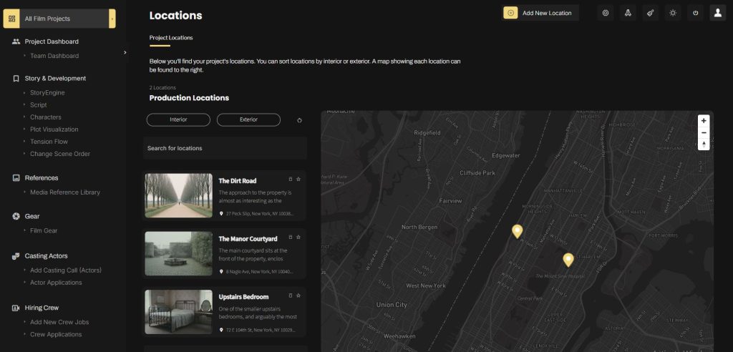The height and width of the screenshot is (352, 733).
Task: Click the Gear aperture icon
Action: 16,217
